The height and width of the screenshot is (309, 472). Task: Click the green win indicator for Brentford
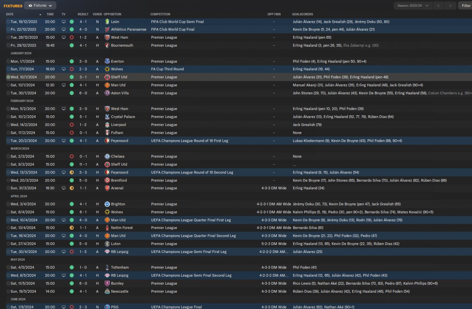[72, 180]
